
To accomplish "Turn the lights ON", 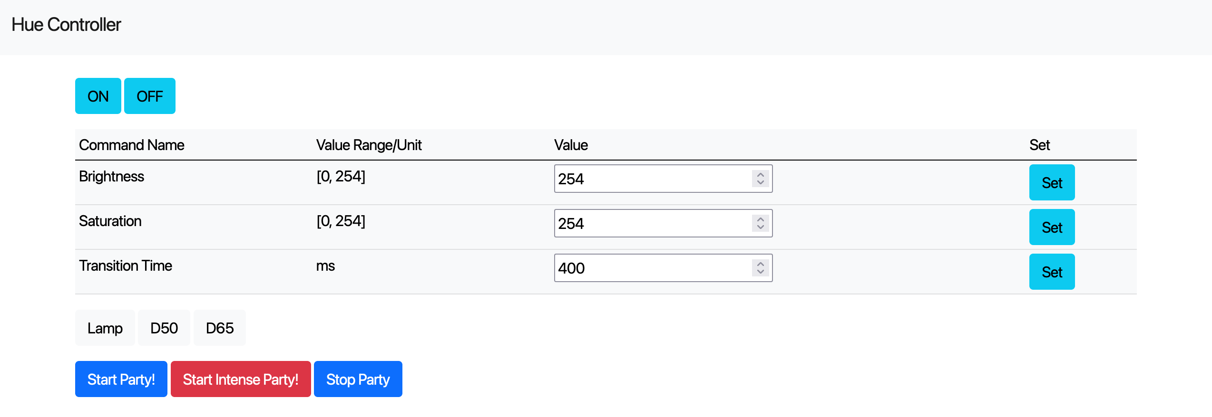I will [x=98, y=96].
